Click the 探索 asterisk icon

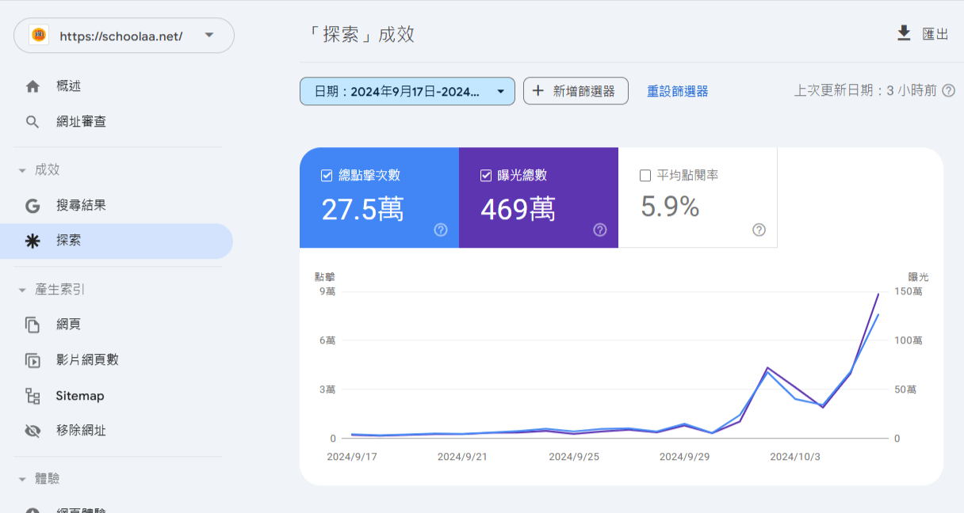[33, 241]
